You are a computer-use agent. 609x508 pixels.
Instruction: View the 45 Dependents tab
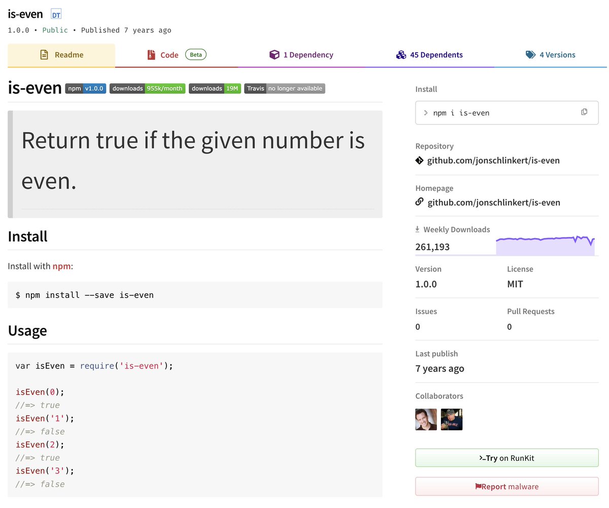[429, 55]
